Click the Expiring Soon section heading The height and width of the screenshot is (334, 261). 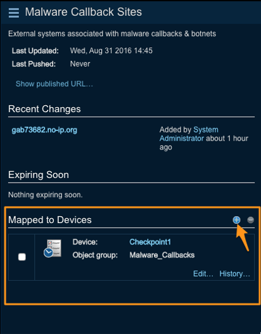click(39, 175)
